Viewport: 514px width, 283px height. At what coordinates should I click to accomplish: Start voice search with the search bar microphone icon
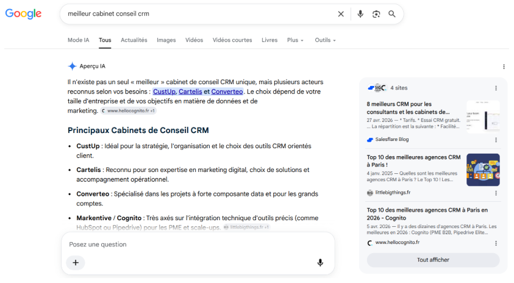360,14
